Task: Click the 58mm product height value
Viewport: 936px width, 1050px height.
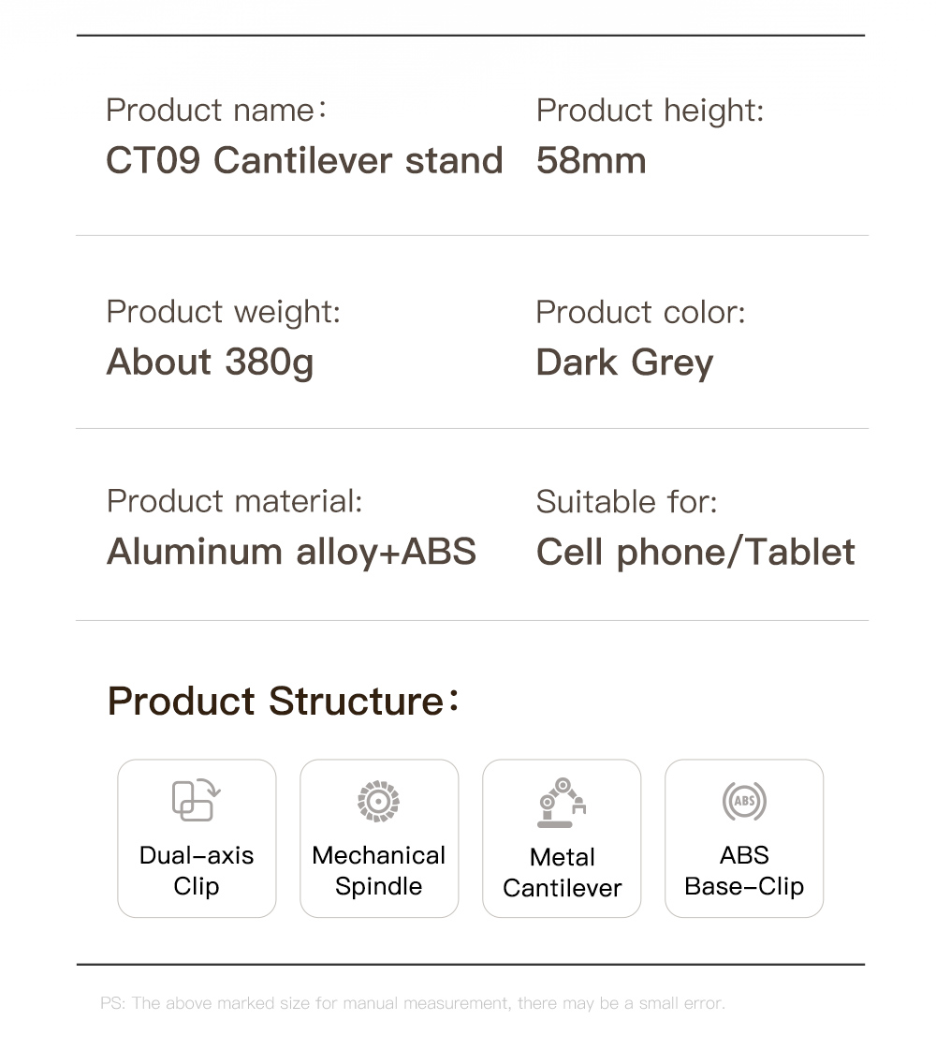Action: [591, 161]
